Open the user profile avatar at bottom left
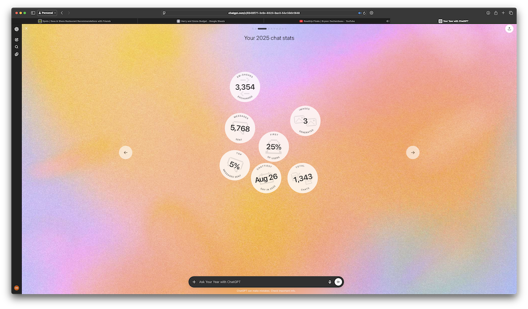 coord(17,288)
